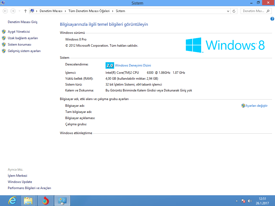Open File Explorer from the taskbar
Viewport: 275px width, 206px height.
(x=28, y=201)
